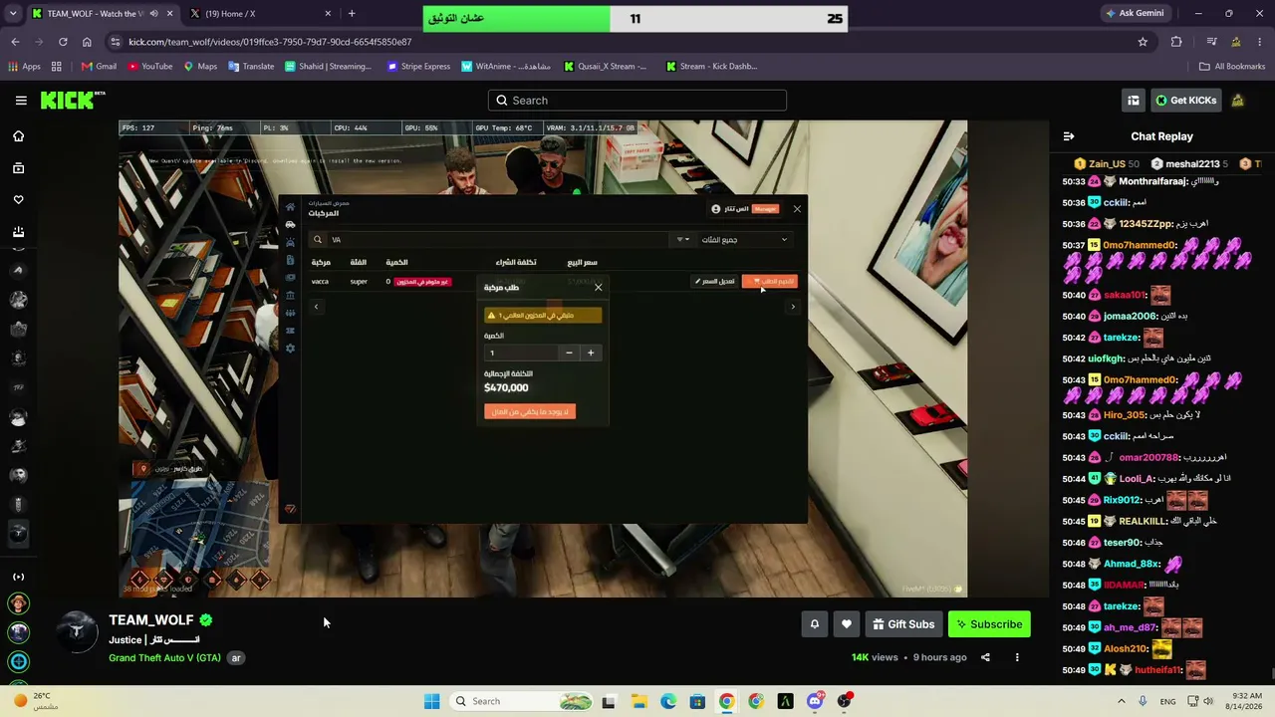Click the Get KICKs button

click(x=1185, y=101)
